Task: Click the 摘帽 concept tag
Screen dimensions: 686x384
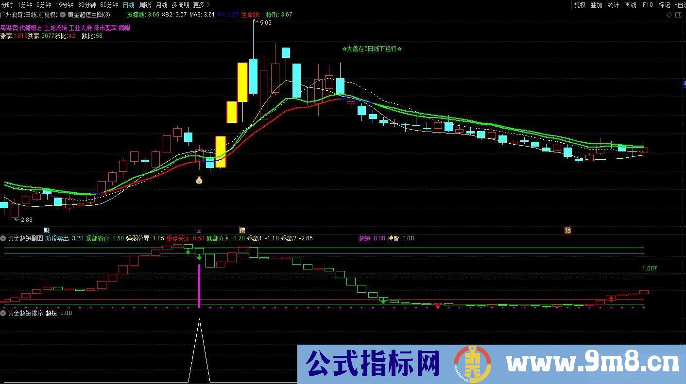Action: [x=124, y=28]
